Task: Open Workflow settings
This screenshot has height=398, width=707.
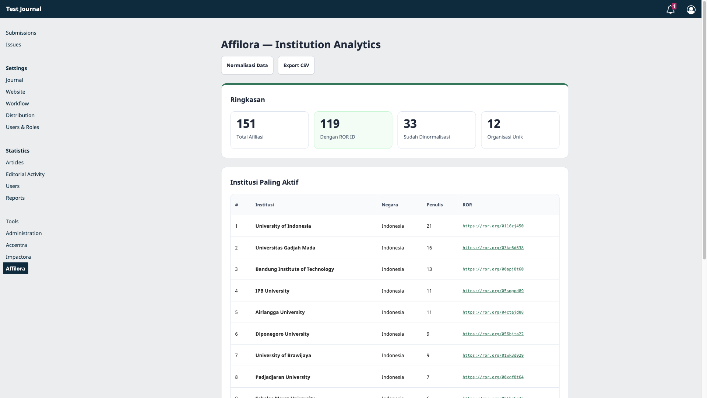Action: (x=17, y=104)
